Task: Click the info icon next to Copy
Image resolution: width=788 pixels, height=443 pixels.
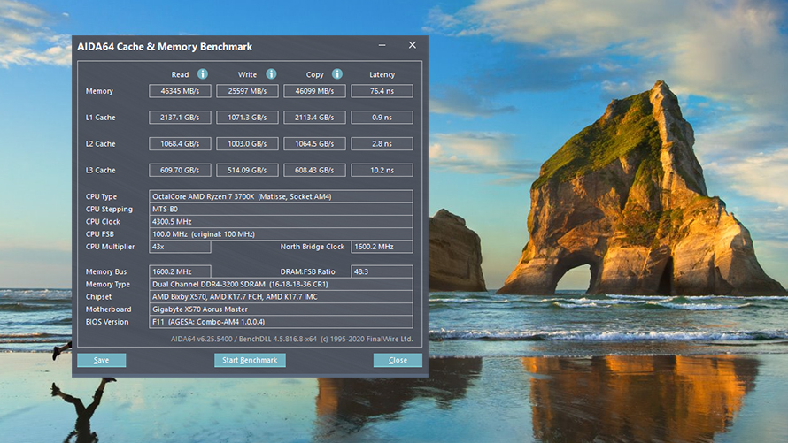Action: 337,74
